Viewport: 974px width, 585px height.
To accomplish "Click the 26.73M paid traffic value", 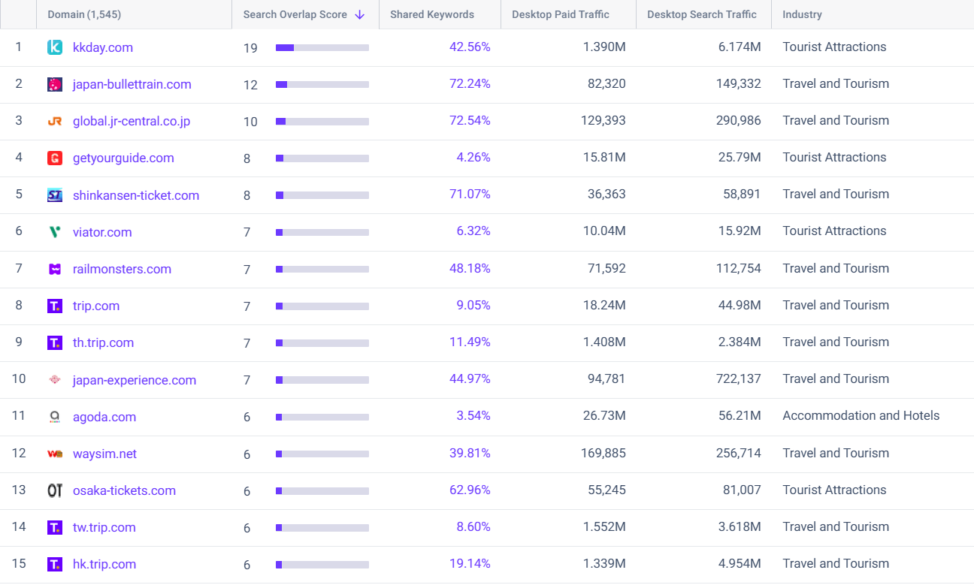I will tap(604, 415).
